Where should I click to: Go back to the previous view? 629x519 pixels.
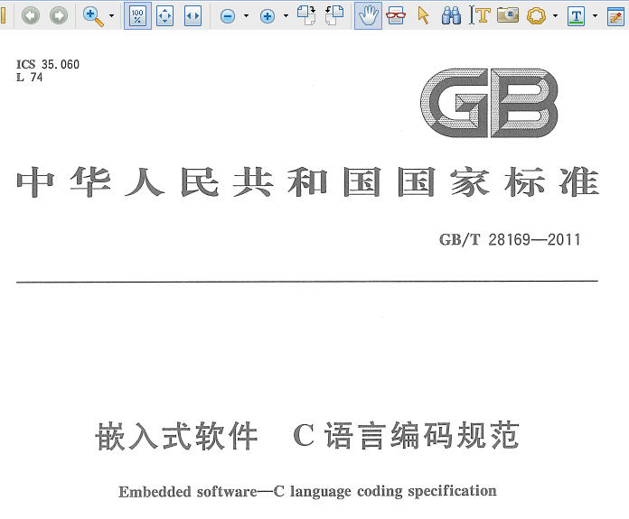pyautogui.click(x=31, y=15)
